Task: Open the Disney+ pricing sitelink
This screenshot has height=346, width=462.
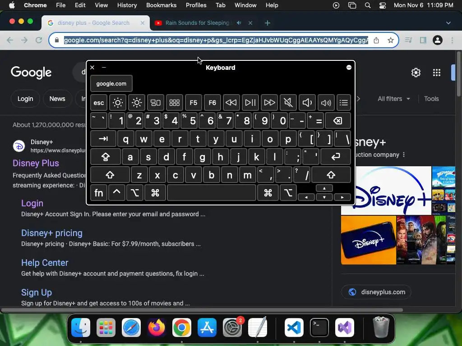Action: tap(52, 233)
